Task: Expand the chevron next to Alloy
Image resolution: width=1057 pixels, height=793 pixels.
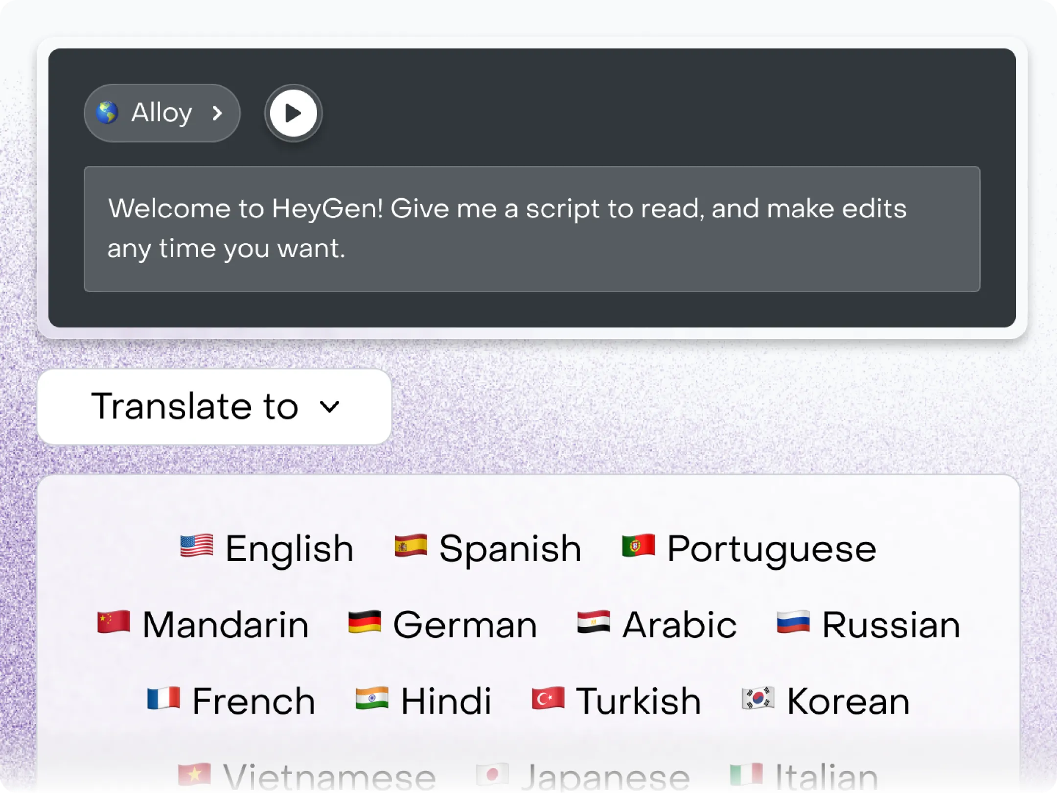Action: 217,114
